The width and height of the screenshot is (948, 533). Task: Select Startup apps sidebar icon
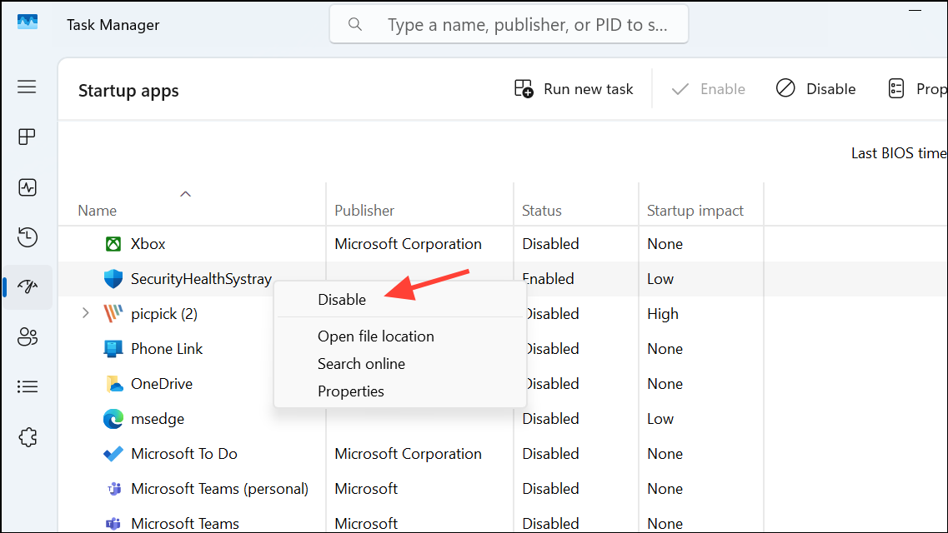pyautogui.click(x=28, y=286)
